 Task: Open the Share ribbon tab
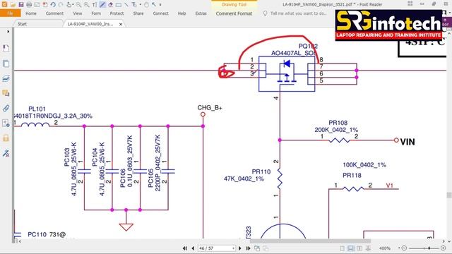pos(138,13)
